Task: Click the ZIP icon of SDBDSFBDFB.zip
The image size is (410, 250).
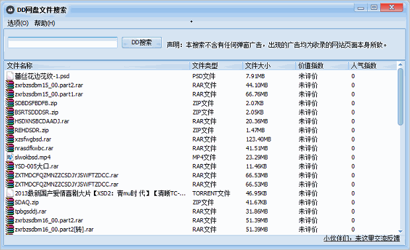Action: click(x=10, y=103)
